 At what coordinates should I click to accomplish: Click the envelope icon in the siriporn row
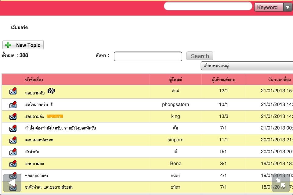[x=13, y=140]
